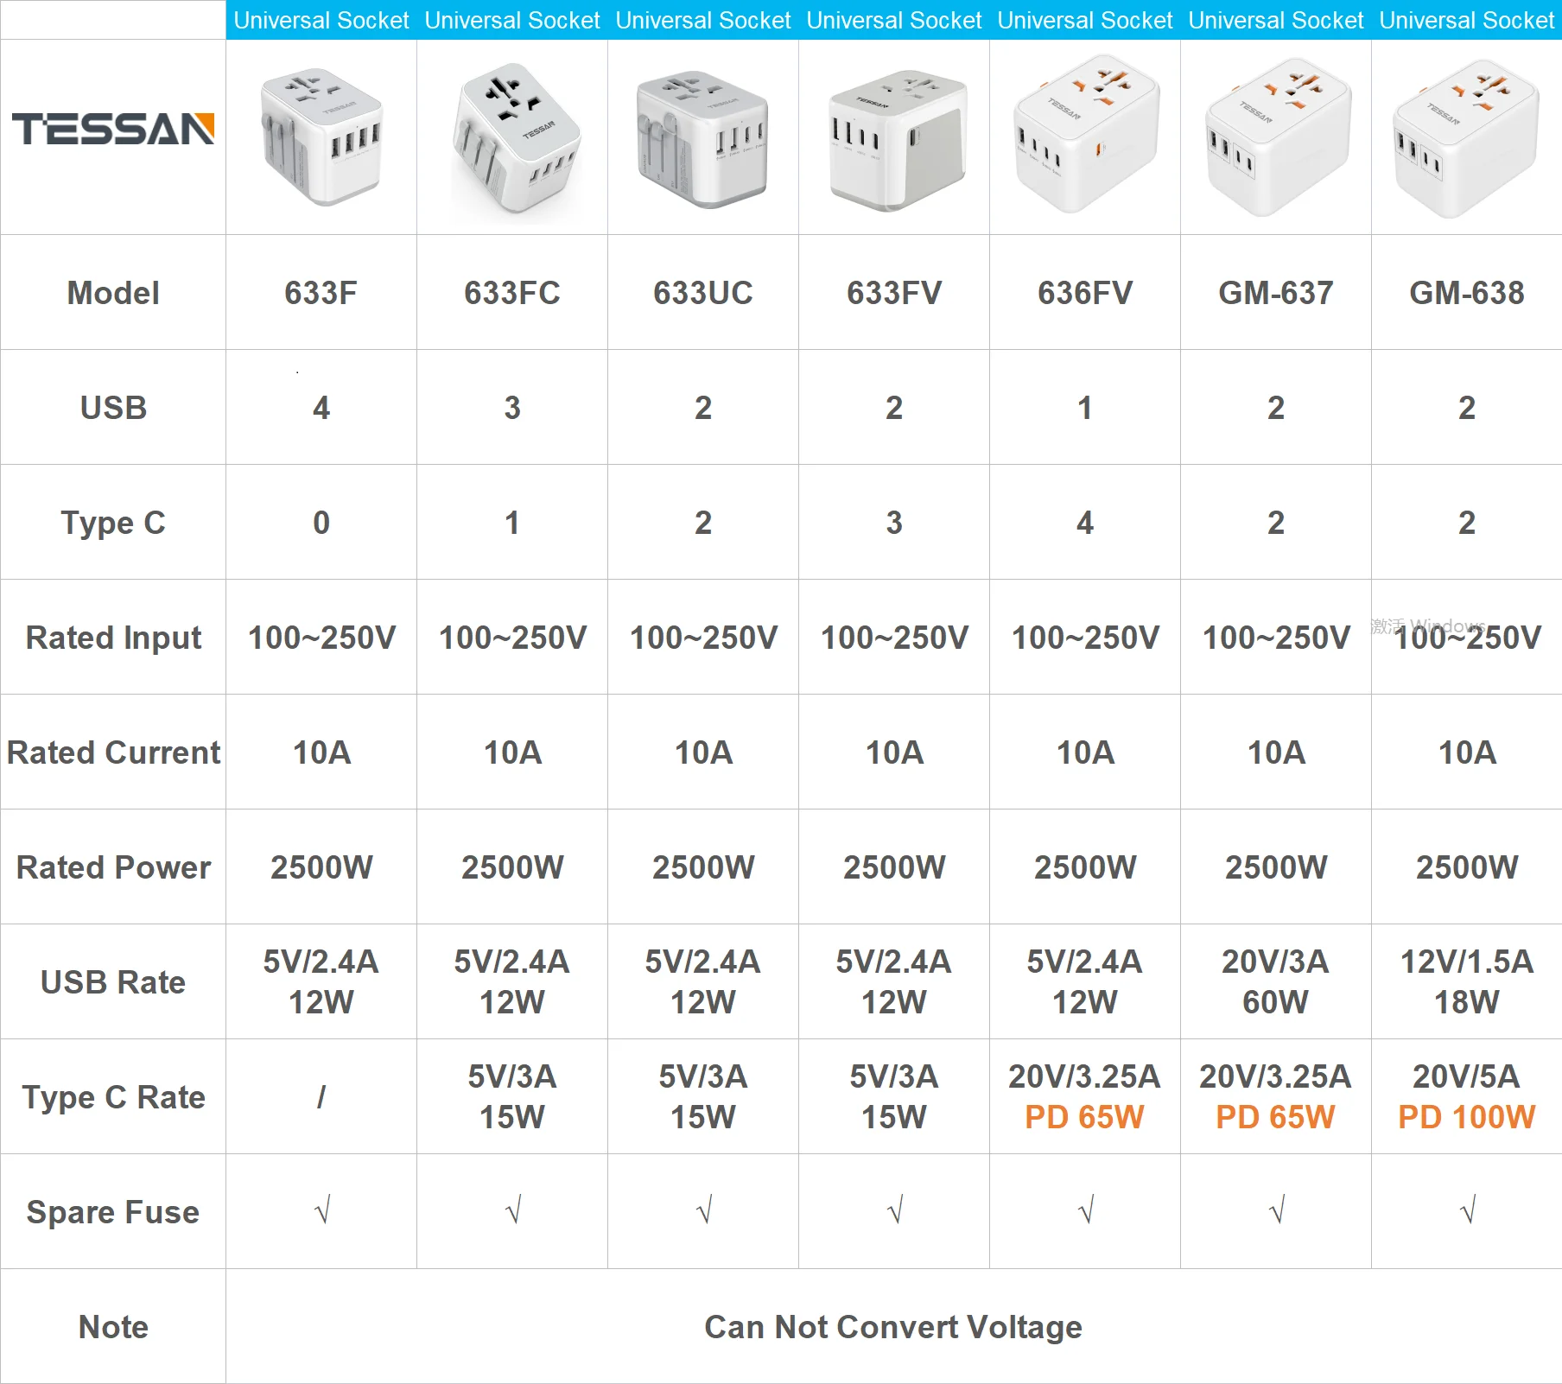Click the "USB Rate" row label
The width and height of the screenshot is (1562, 1384).
click(x=113, y=982)
